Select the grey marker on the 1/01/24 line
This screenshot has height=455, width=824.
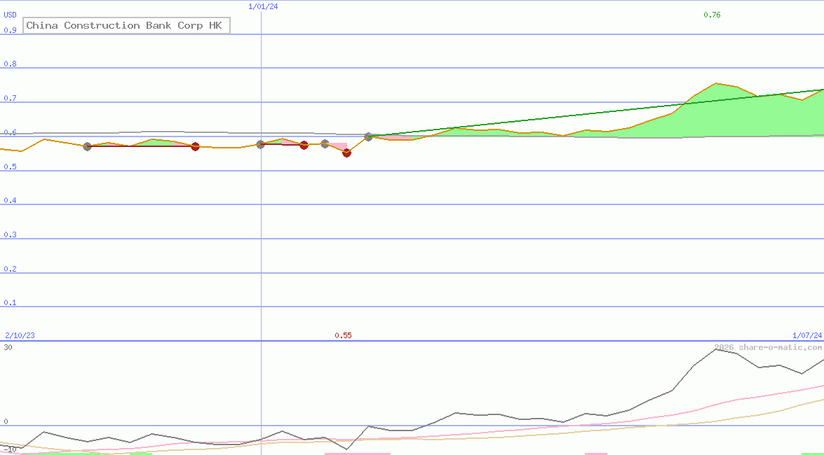click(261, 144)
